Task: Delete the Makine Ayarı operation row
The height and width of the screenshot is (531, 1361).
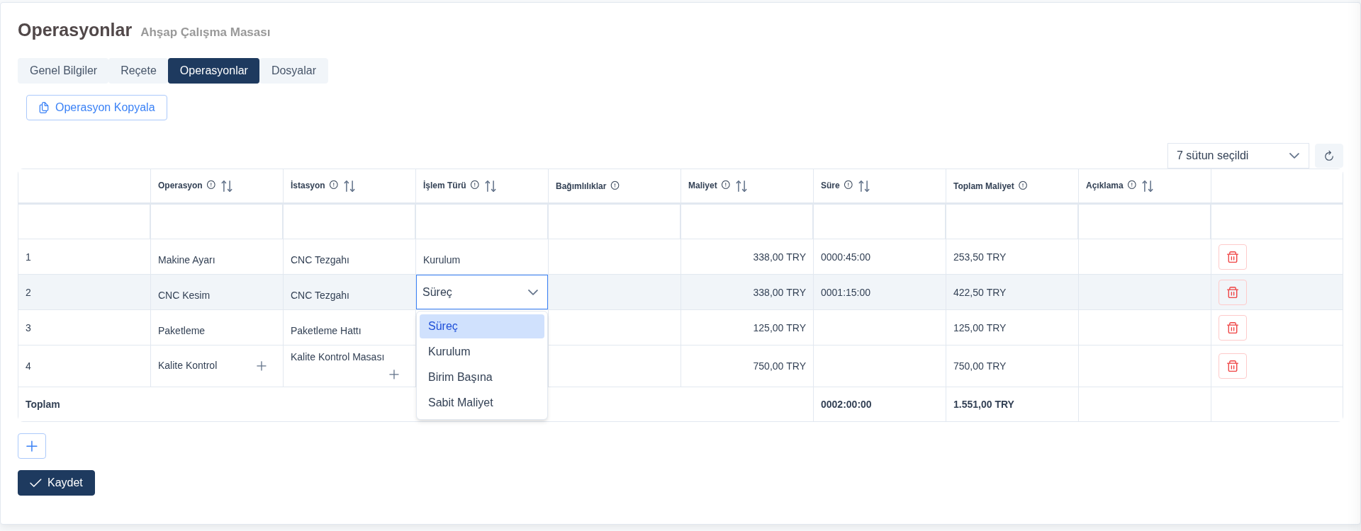Action: pos(1232,257)
